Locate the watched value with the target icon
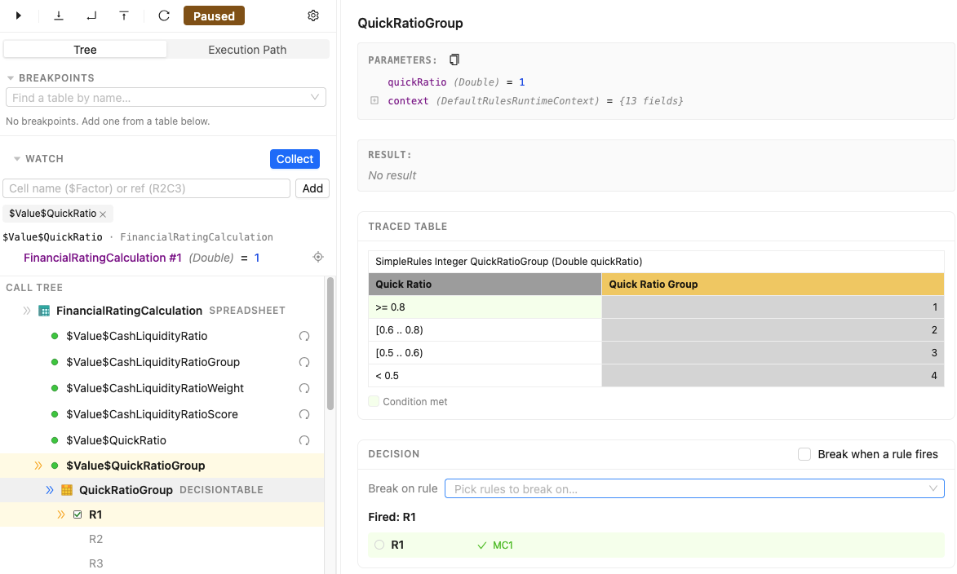957x574 pixels. point(318,258)
